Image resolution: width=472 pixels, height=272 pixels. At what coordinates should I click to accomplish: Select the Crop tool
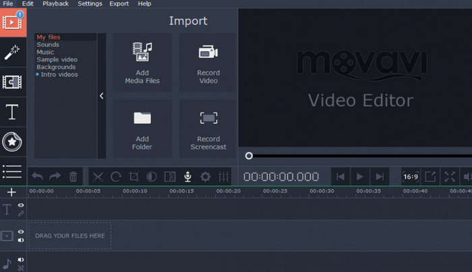pyautogui.click(x=134, y=176)
